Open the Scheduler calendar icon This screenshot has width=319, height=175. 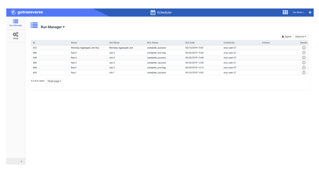153,12
